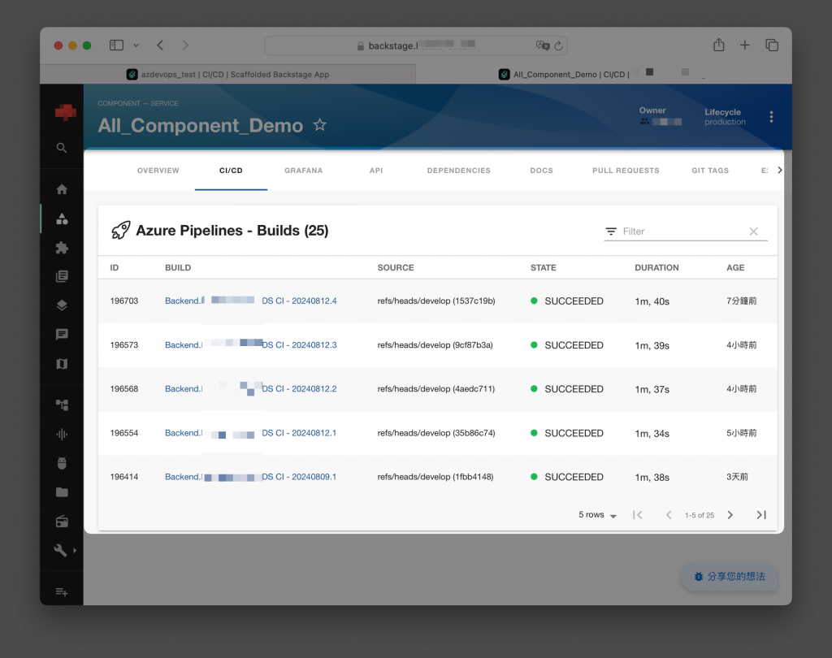This screenshot has width=832, height=658.
Task: Open the docs library icon in sidebar
Action: click(x=62, y=276)
